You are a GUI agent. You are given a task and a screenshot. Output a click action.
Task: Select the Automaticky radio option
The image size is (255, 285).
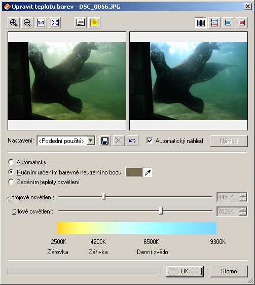click(11, 162)
